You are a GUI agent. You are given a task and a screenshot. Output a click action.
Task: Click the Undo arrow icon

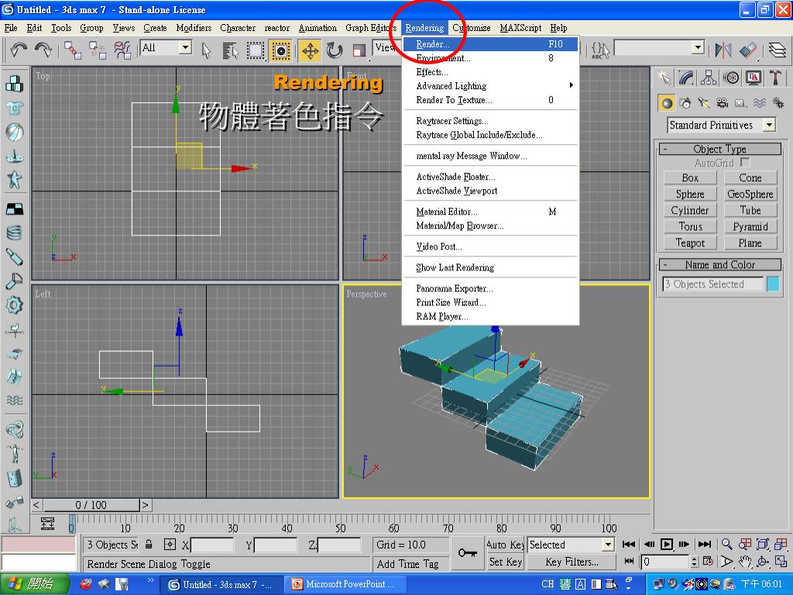(19, 50)
